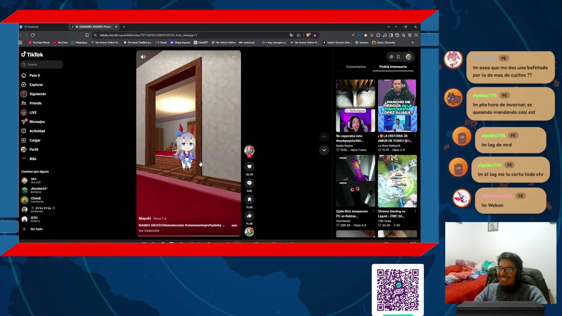Open YouTube Music bookmark
The height and width of the screenshot is (316, 562).
(x=39, y=43)
